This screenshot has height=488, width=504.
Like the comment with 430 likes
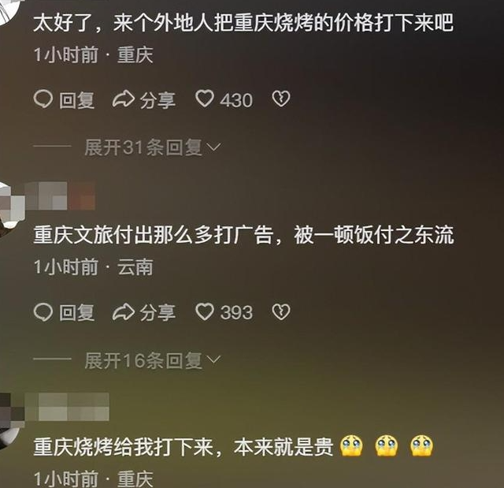click(x=205, y=99)
